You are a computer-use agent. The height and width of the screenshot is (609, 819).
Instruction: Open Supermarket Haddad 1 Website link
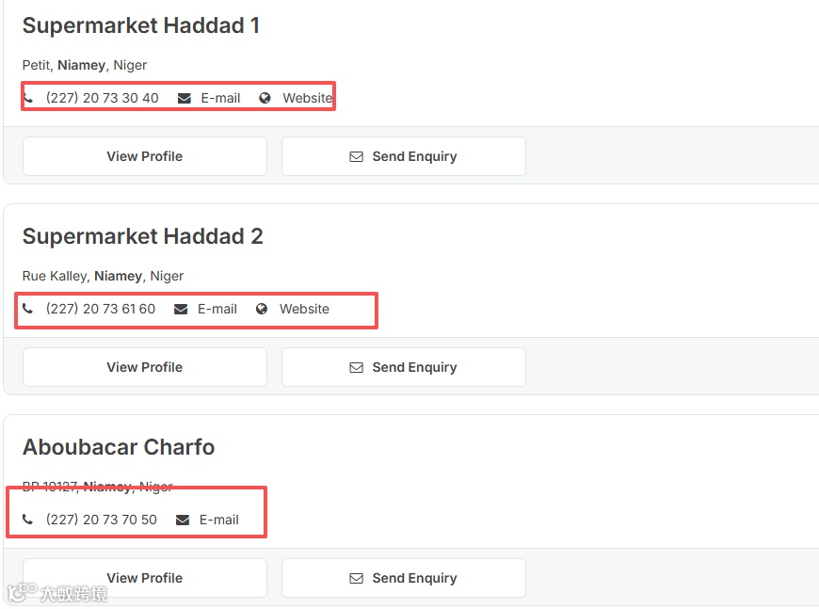click(x=307, y=98)
